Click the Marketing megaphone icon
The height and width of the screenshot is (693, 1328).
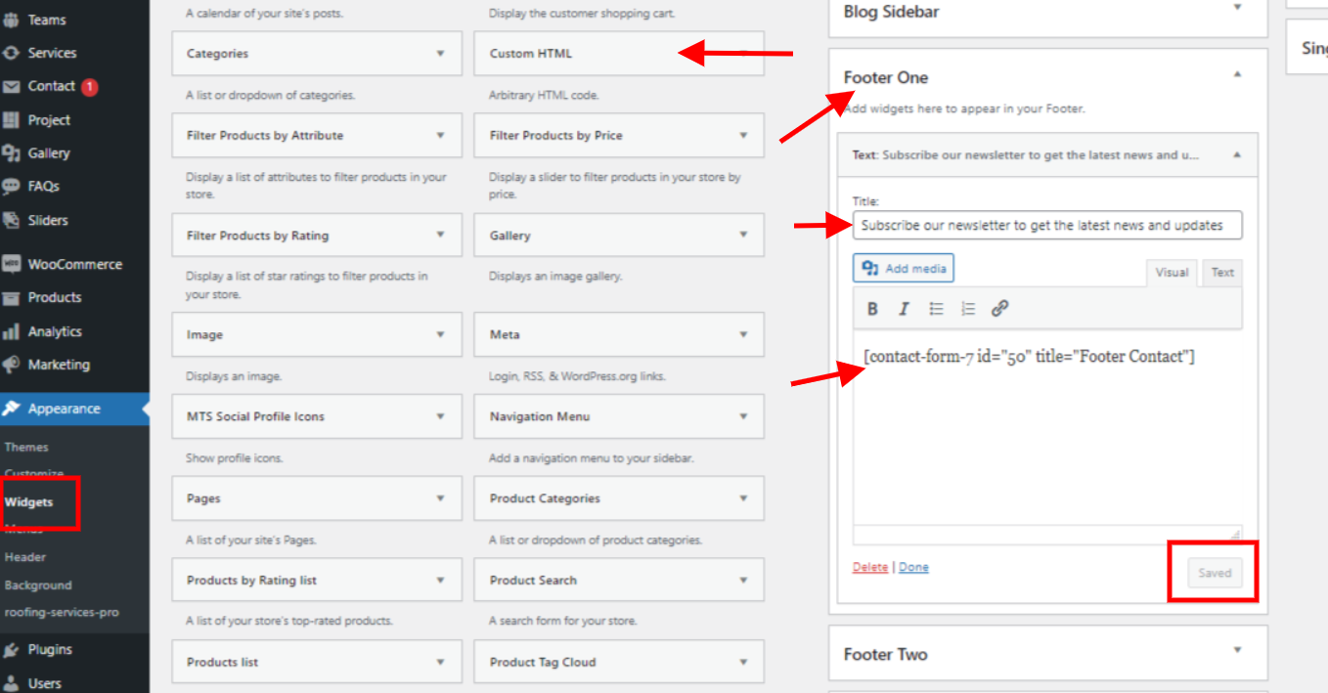pos(12,365)
